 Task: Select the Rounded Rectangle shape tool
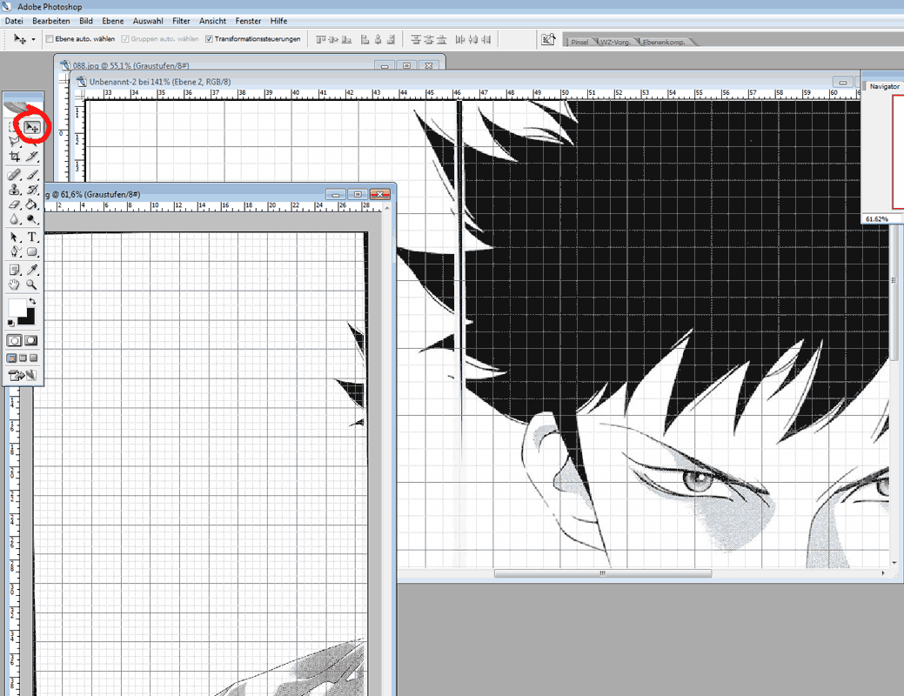pos(32,252)
